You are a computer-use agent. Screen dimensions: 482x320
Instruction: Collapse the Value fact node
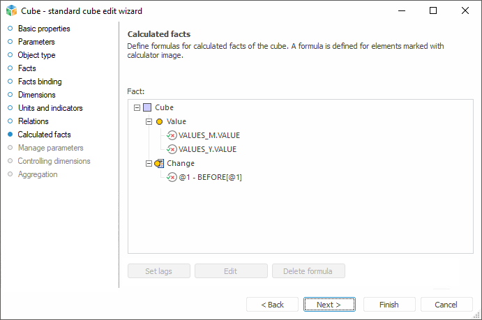(x=149, y=121)
